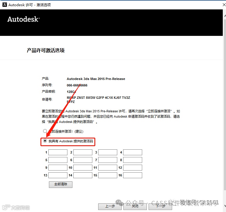Close the Autodesk license window
The image size is (226, 212).
coord(224,5)
